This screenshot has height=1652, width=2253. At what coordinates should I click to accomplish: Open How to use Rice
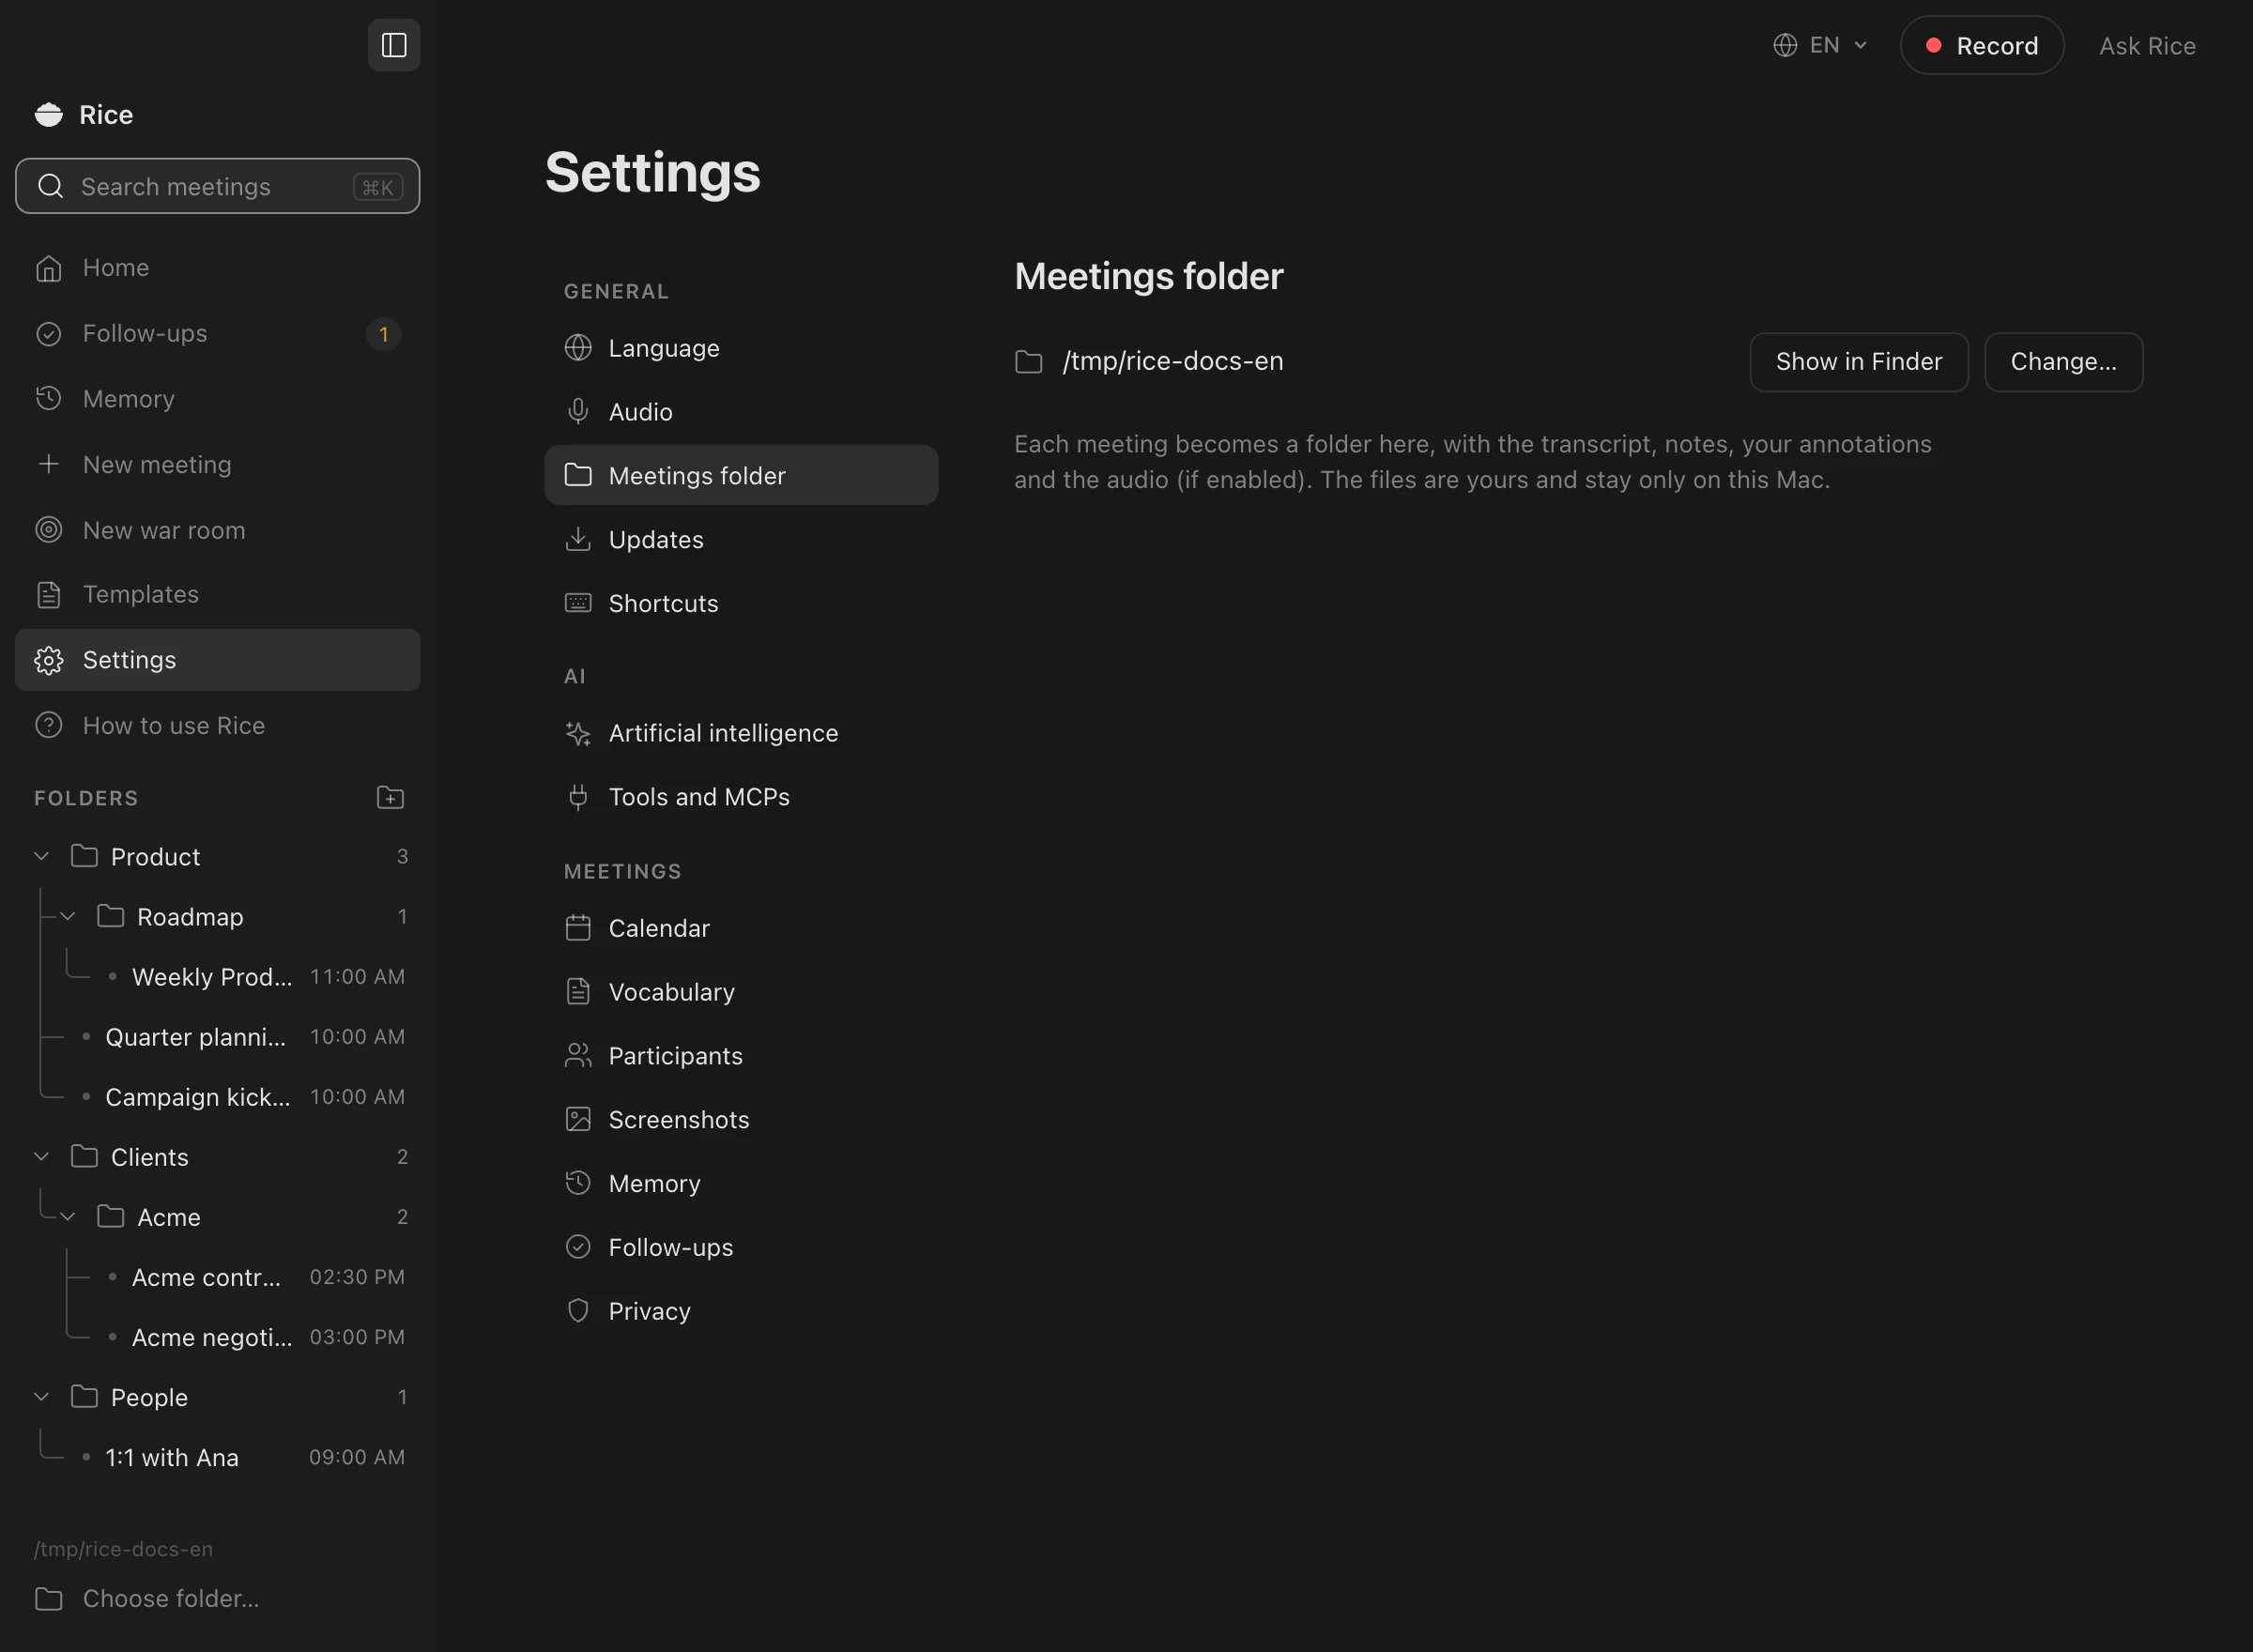(x=218, y=725)
